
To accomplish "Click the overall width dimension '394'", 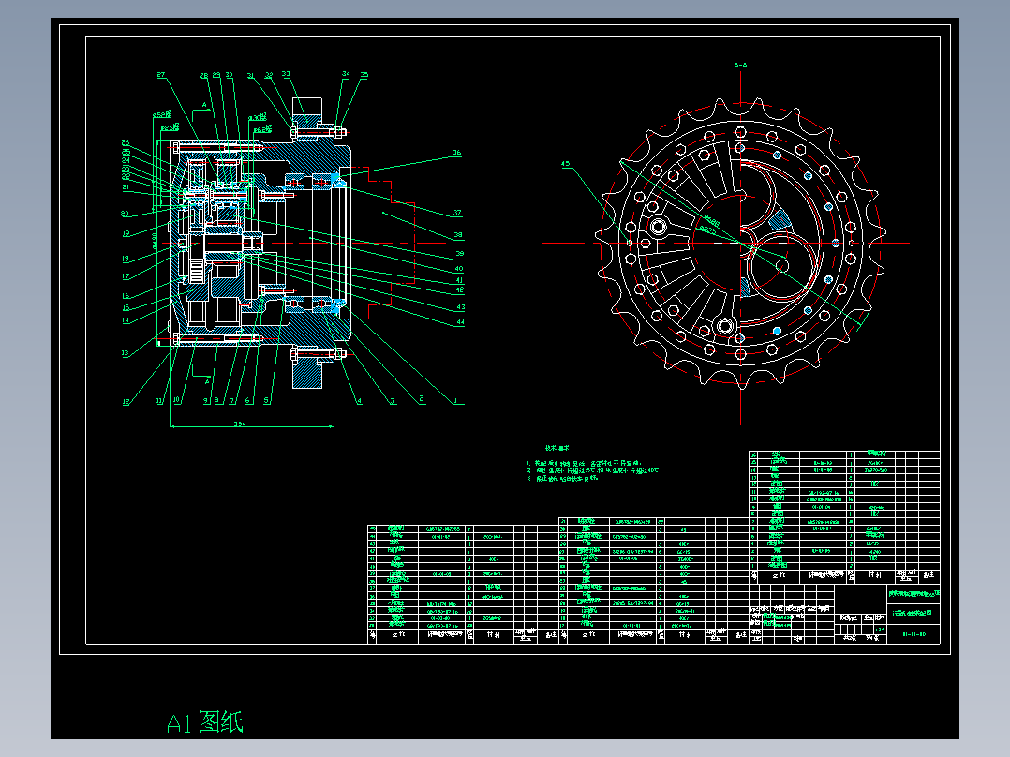I will [x=240, y=423].
